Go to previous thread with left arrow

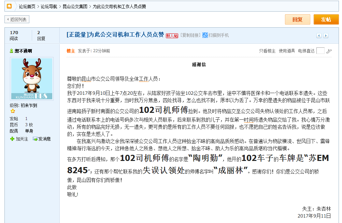319,36
